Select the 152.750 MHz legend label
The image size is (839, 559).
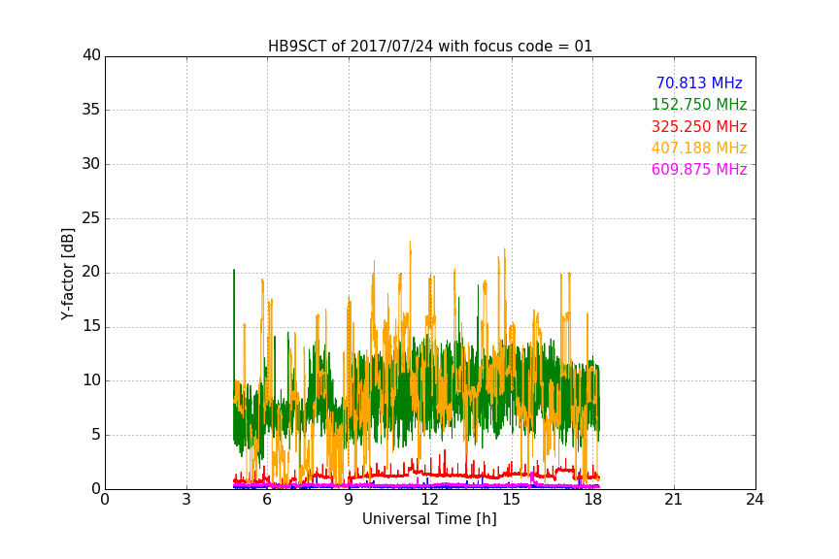click(699, 104)
